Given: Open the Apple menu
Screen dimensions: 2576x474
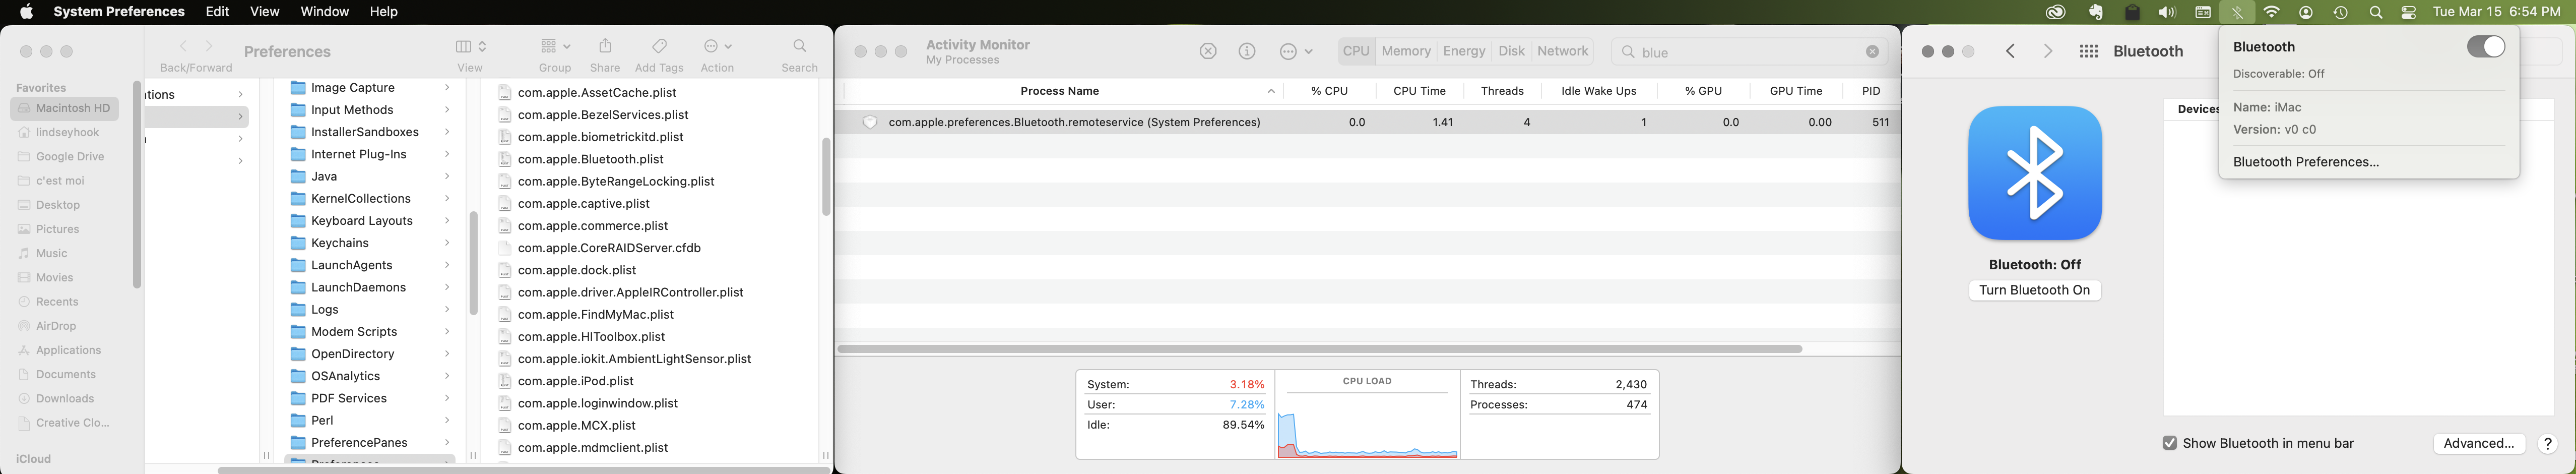Looking at the screenshot, I should click(26, 12).
